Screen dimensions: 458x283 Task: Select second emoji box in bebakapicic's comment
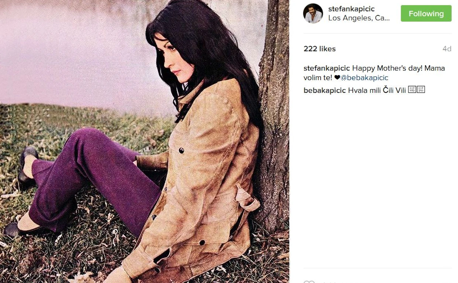coord(421,90)
